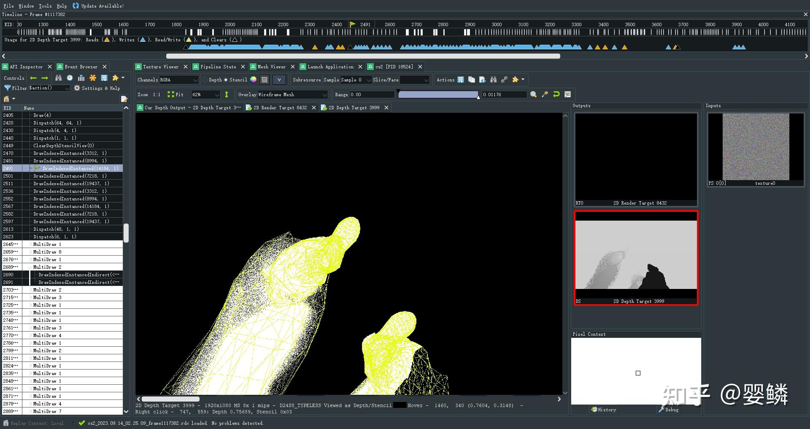Viewport: 810px width, 429px height.
Task: Click the color wheel channel picker
Action: point(253,80)
